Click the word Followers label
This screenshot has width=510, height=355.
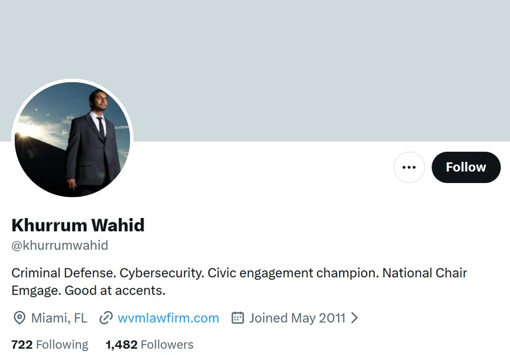(x=167, y=344)
